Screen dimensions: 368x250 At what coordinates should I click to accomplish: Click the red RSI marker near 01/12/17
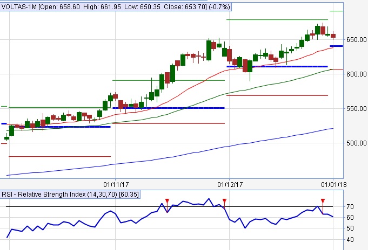click(x=224, y=201)
